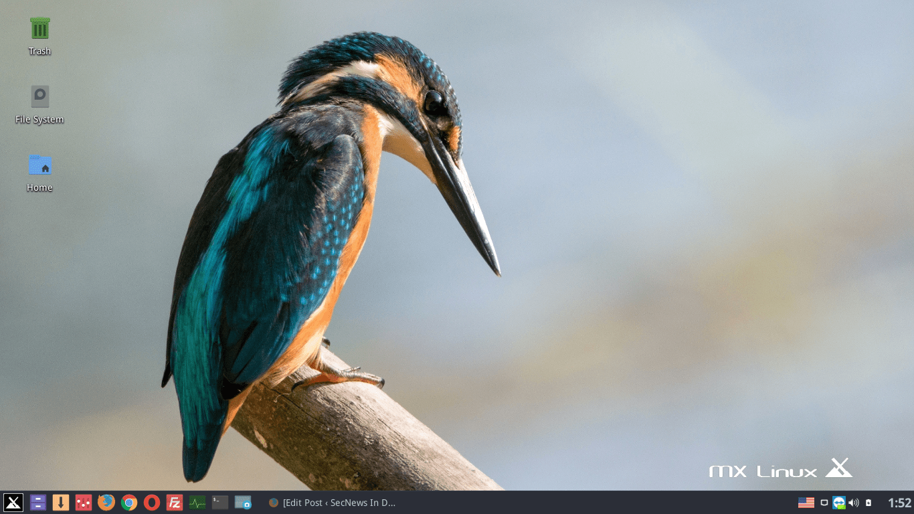Click the battery power indicator

pyautogui.click(x=869, y=503)
